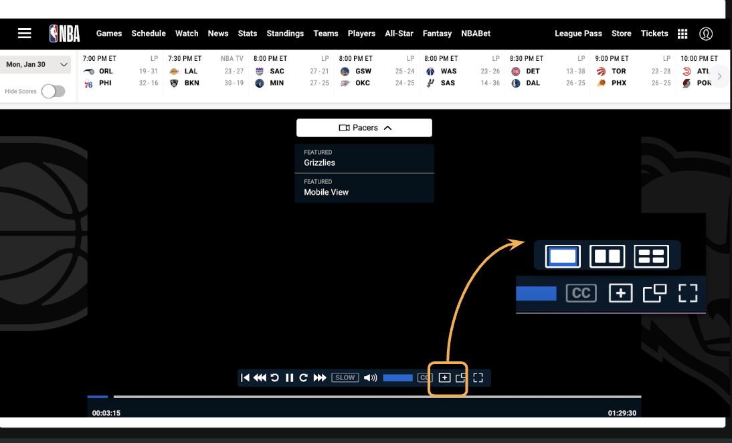Click the fast rewind triple-arrow button
The image size is (732, 443).
[260, 377]
